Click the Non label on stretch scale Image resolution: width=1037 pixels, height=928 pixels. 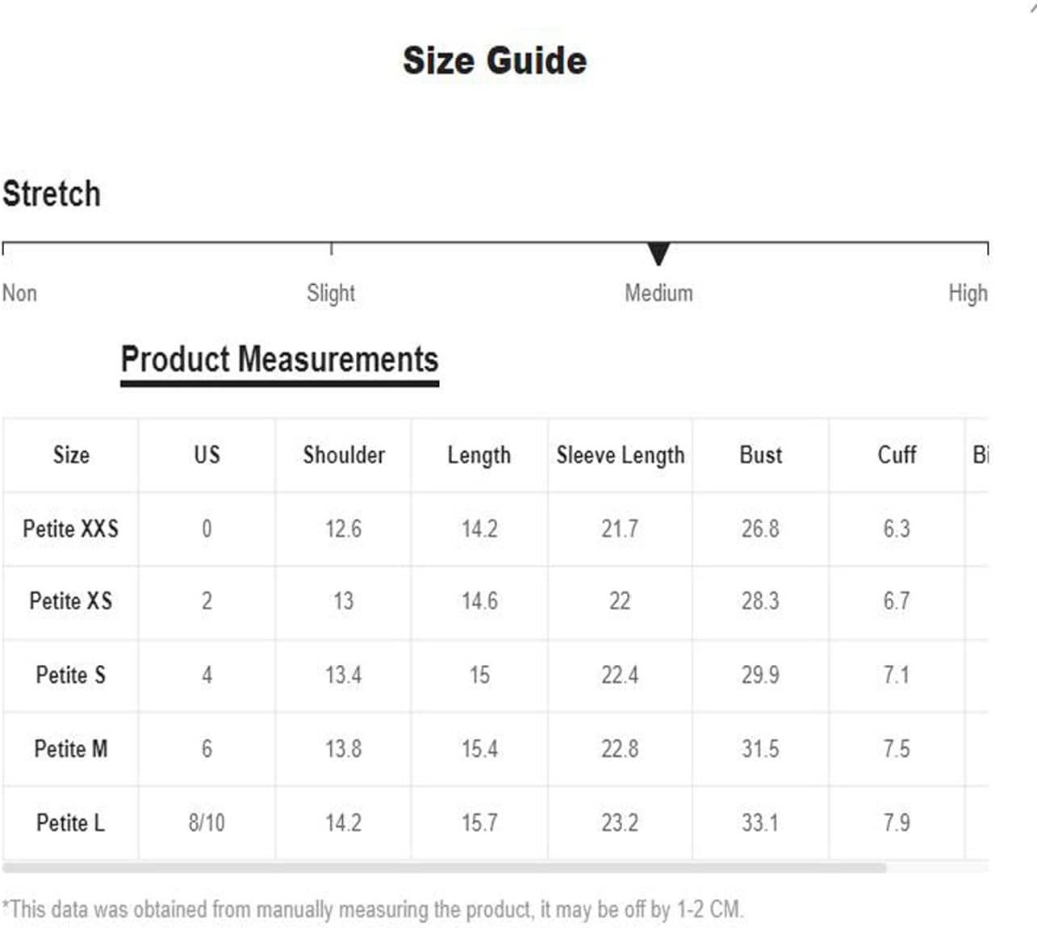tap(19, 293)
